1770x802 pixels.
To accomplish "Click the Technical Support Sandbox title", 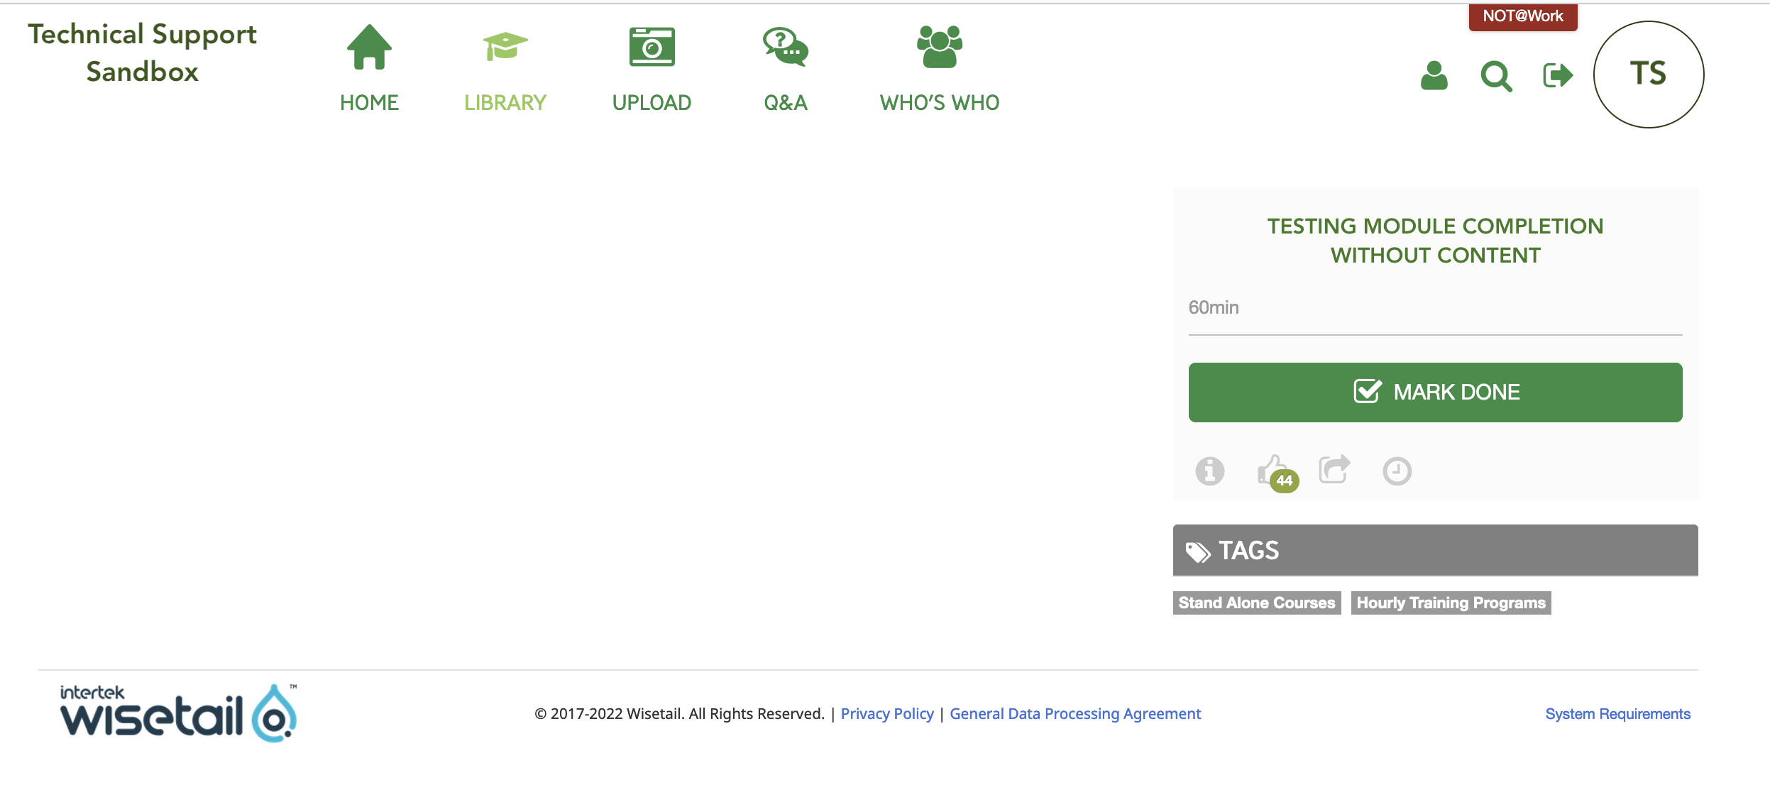I will tap(142, 53).
